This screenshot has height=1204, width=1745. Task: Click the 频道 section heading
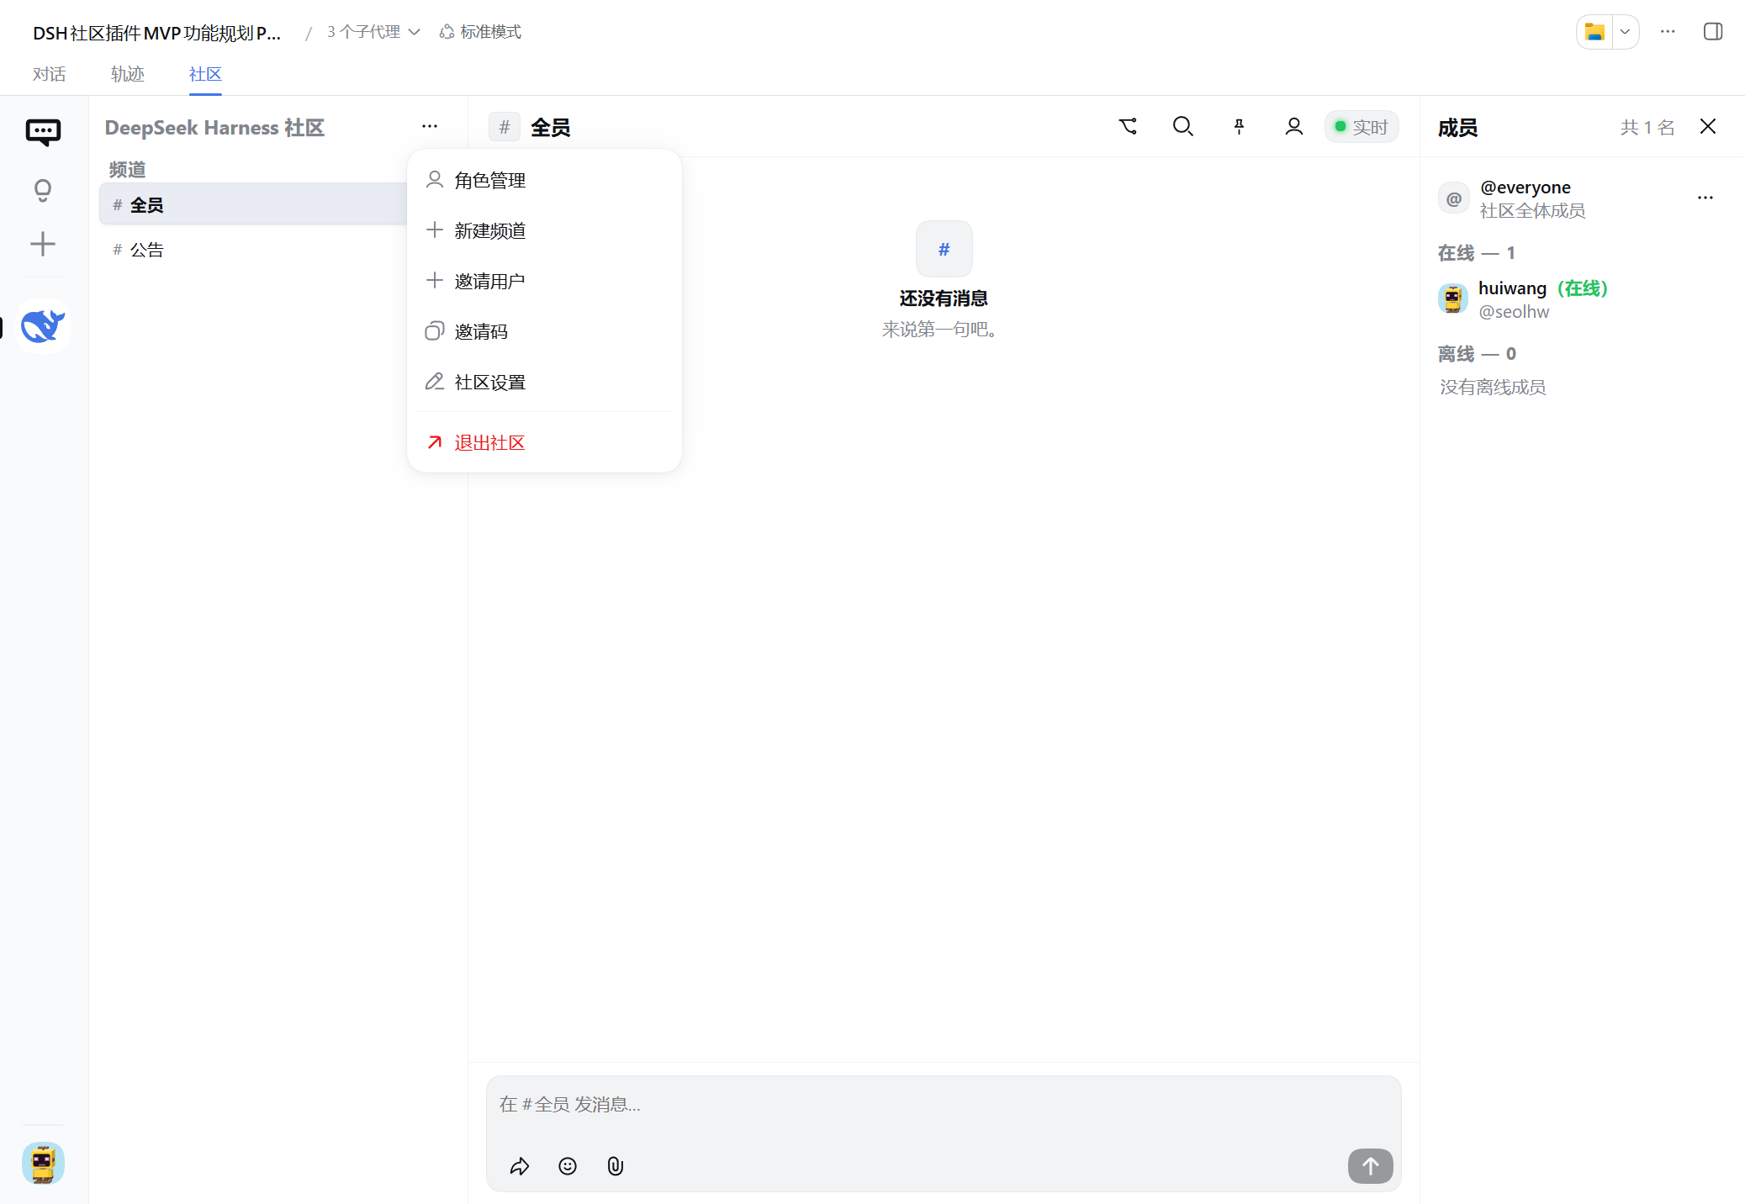coord(127,170)
